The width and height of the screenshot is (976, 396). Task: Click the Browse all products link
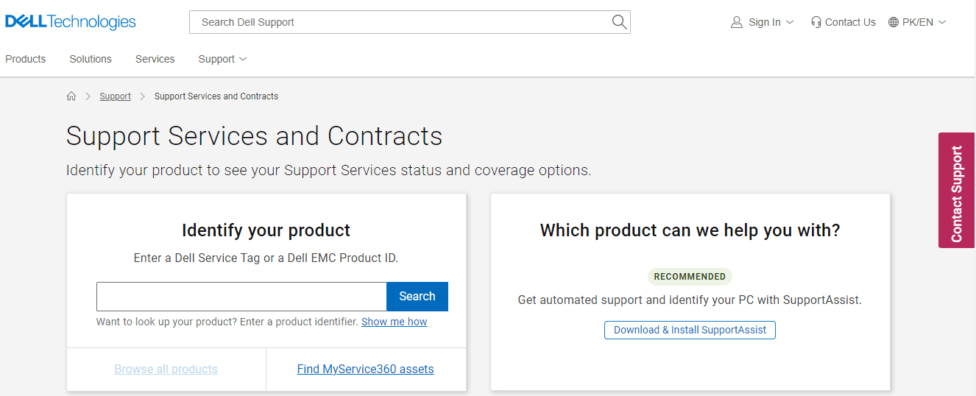point(166,369)
